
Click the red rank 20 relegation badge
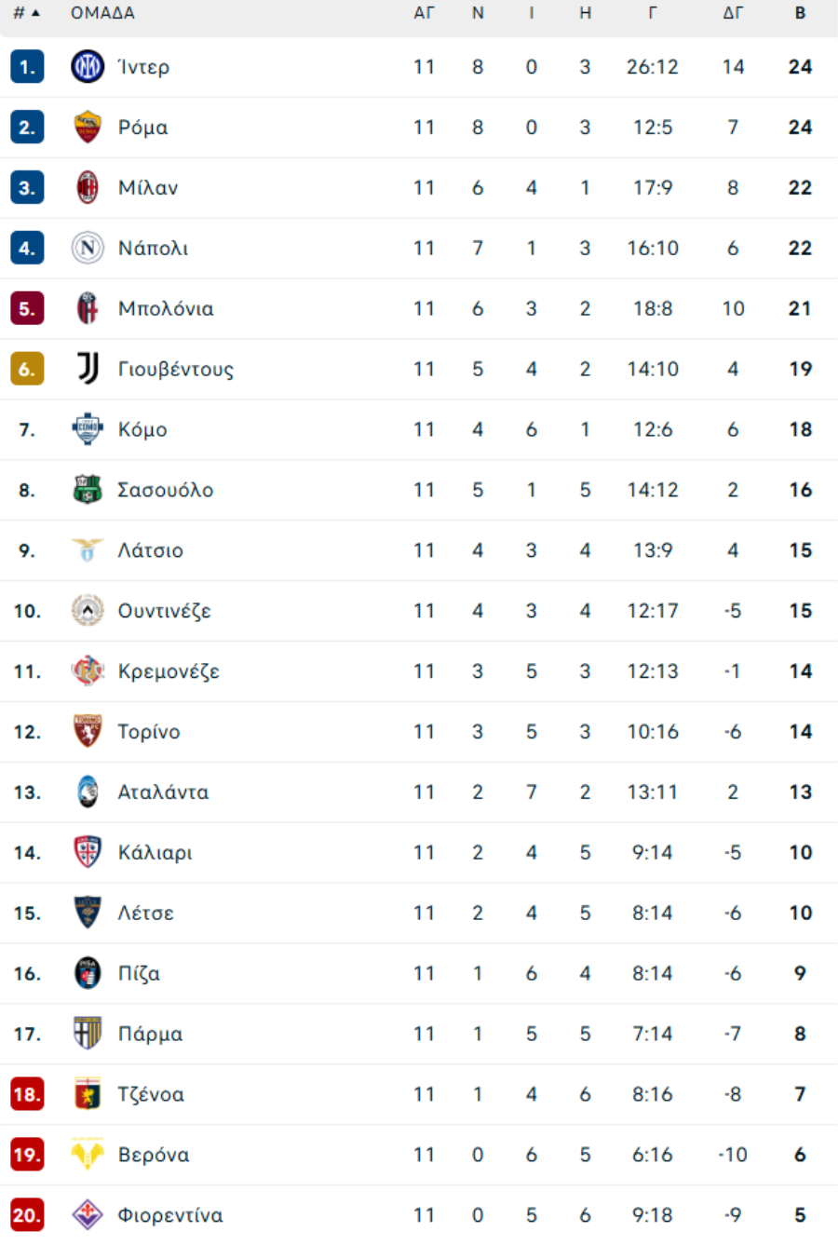point(27,1215)
